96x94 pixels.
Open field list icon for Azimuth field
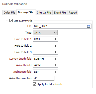pos(55,65)
